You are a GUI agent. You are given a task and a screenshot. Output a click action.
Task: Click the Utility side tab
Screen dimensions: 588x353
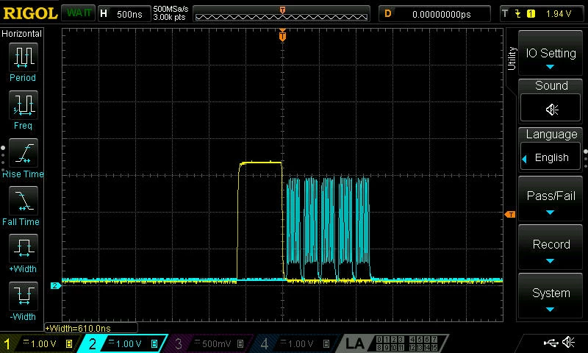511,59
